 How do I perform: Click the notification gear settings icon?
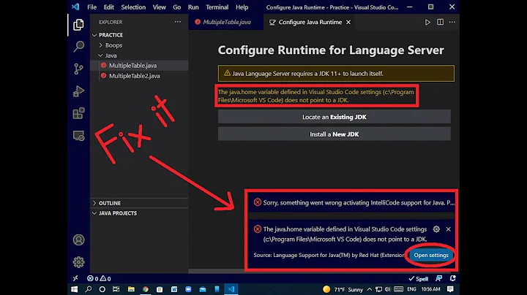[x=436, y=229]
